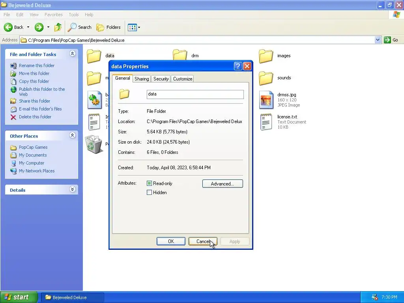Click the Share this folder icon
Screen dimensions: 404x303
click(x=13, y=101)
